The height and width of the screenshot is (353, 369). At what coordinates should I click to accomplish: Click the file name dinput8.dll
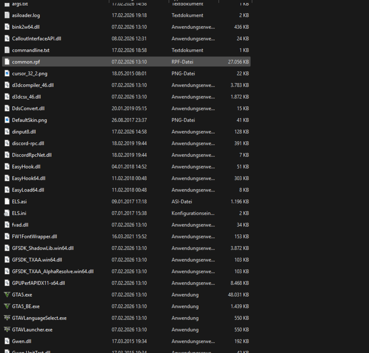(24, 132)
